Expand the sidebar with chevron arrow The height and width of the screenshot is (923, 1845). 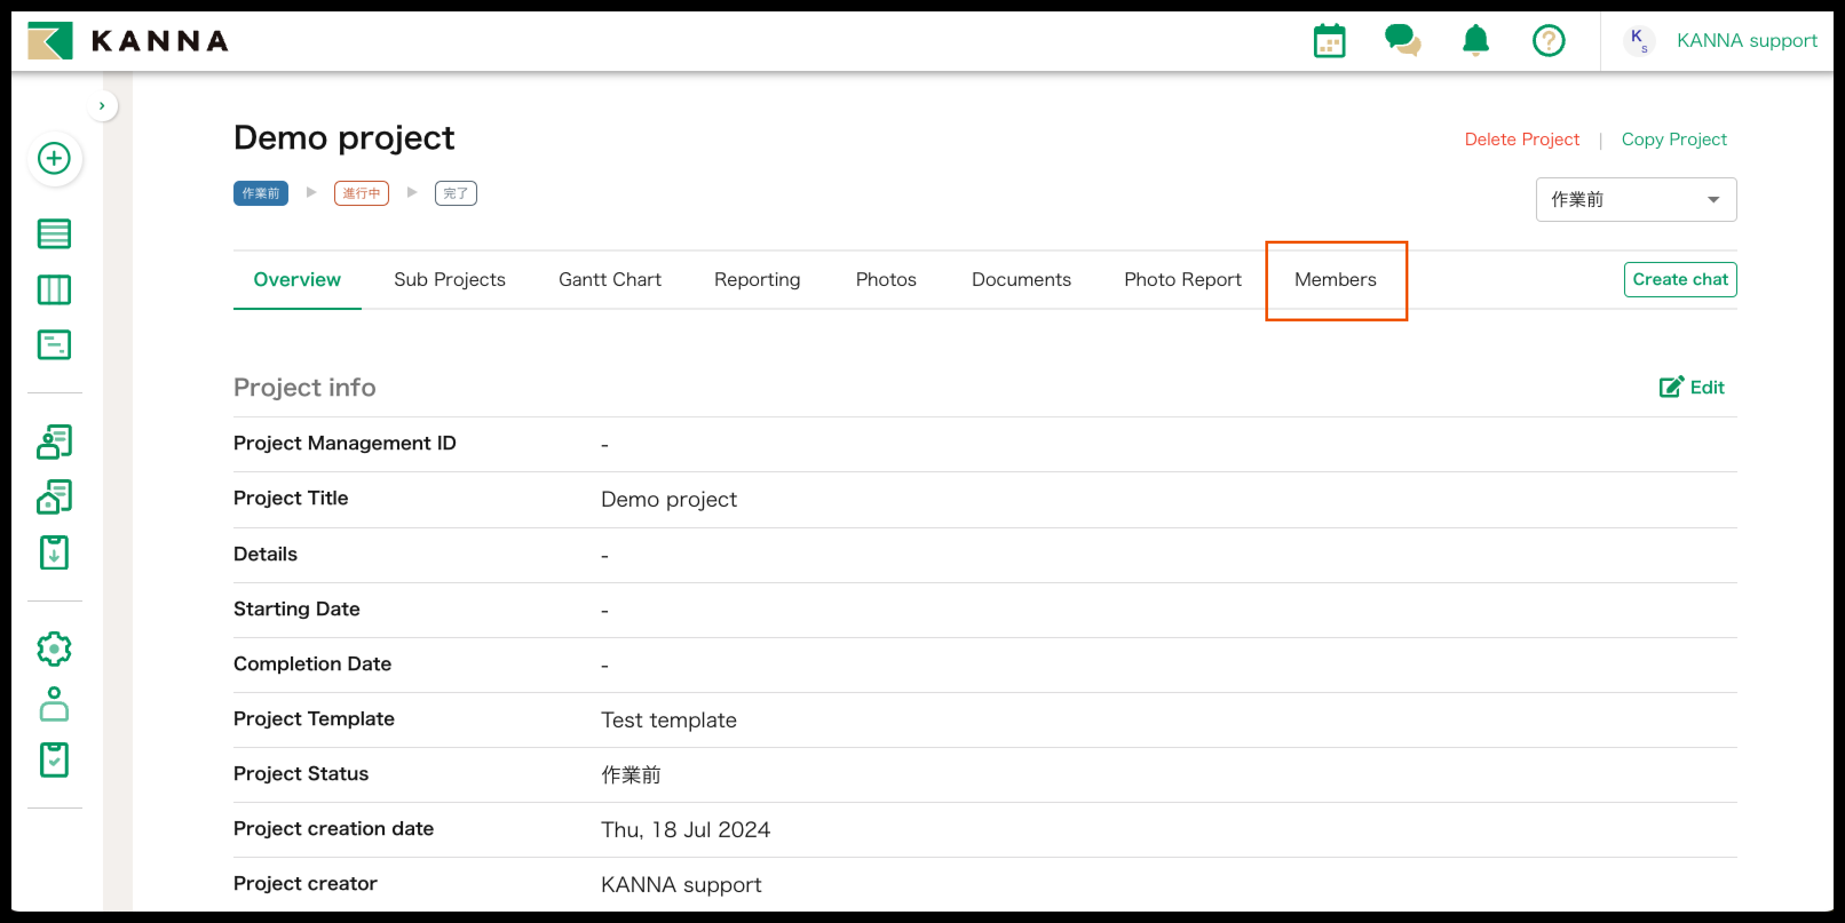point(102,106)
